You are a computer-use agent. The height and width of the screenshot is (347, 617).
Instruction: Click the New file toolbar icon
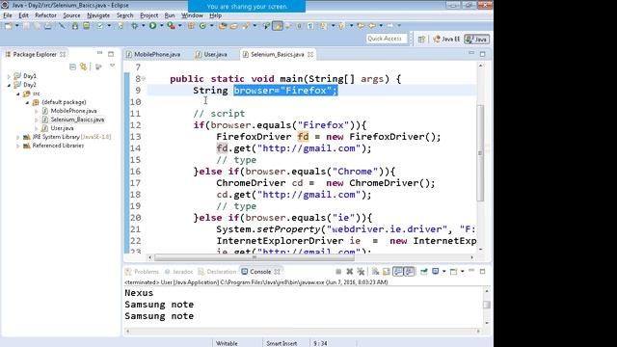8,26
